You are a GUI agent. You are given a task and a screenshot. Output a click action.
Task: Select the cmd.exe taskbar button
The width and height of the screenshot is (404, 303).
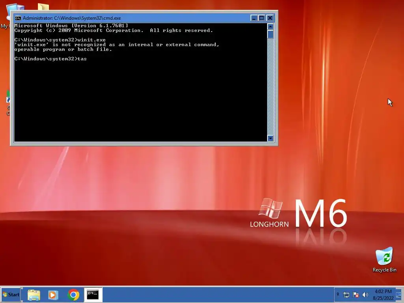click(x=93, y=294)
